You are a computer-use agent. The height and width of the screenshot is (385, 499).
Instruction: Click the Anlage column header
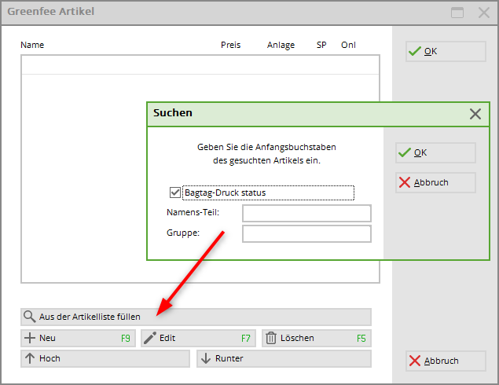coord(281,45)
